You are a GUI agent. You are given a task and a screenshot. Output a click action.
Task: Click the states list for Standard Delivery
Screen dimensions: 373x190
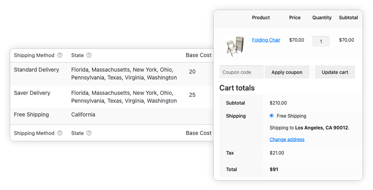coord(124,74)
